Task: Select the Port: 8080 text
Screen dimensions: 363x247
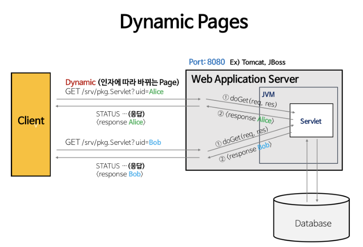Action: point(207,62)
